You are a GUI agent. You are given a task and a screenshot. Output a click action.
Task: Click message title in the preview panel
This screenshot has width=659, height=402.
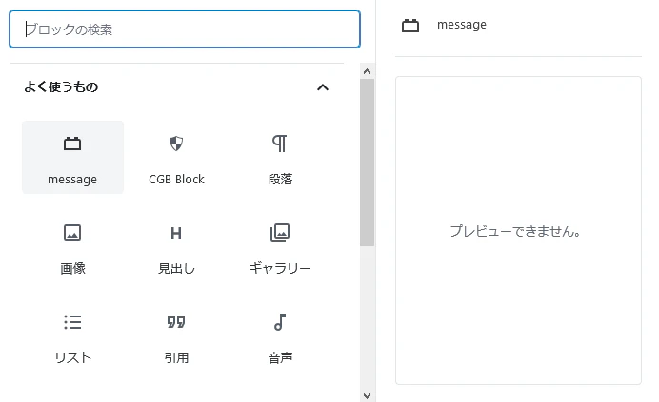[x=462, y=25]
